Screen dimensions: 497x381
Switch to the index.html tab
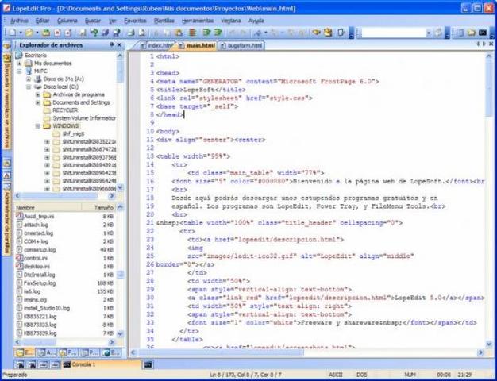click(157, 46)
